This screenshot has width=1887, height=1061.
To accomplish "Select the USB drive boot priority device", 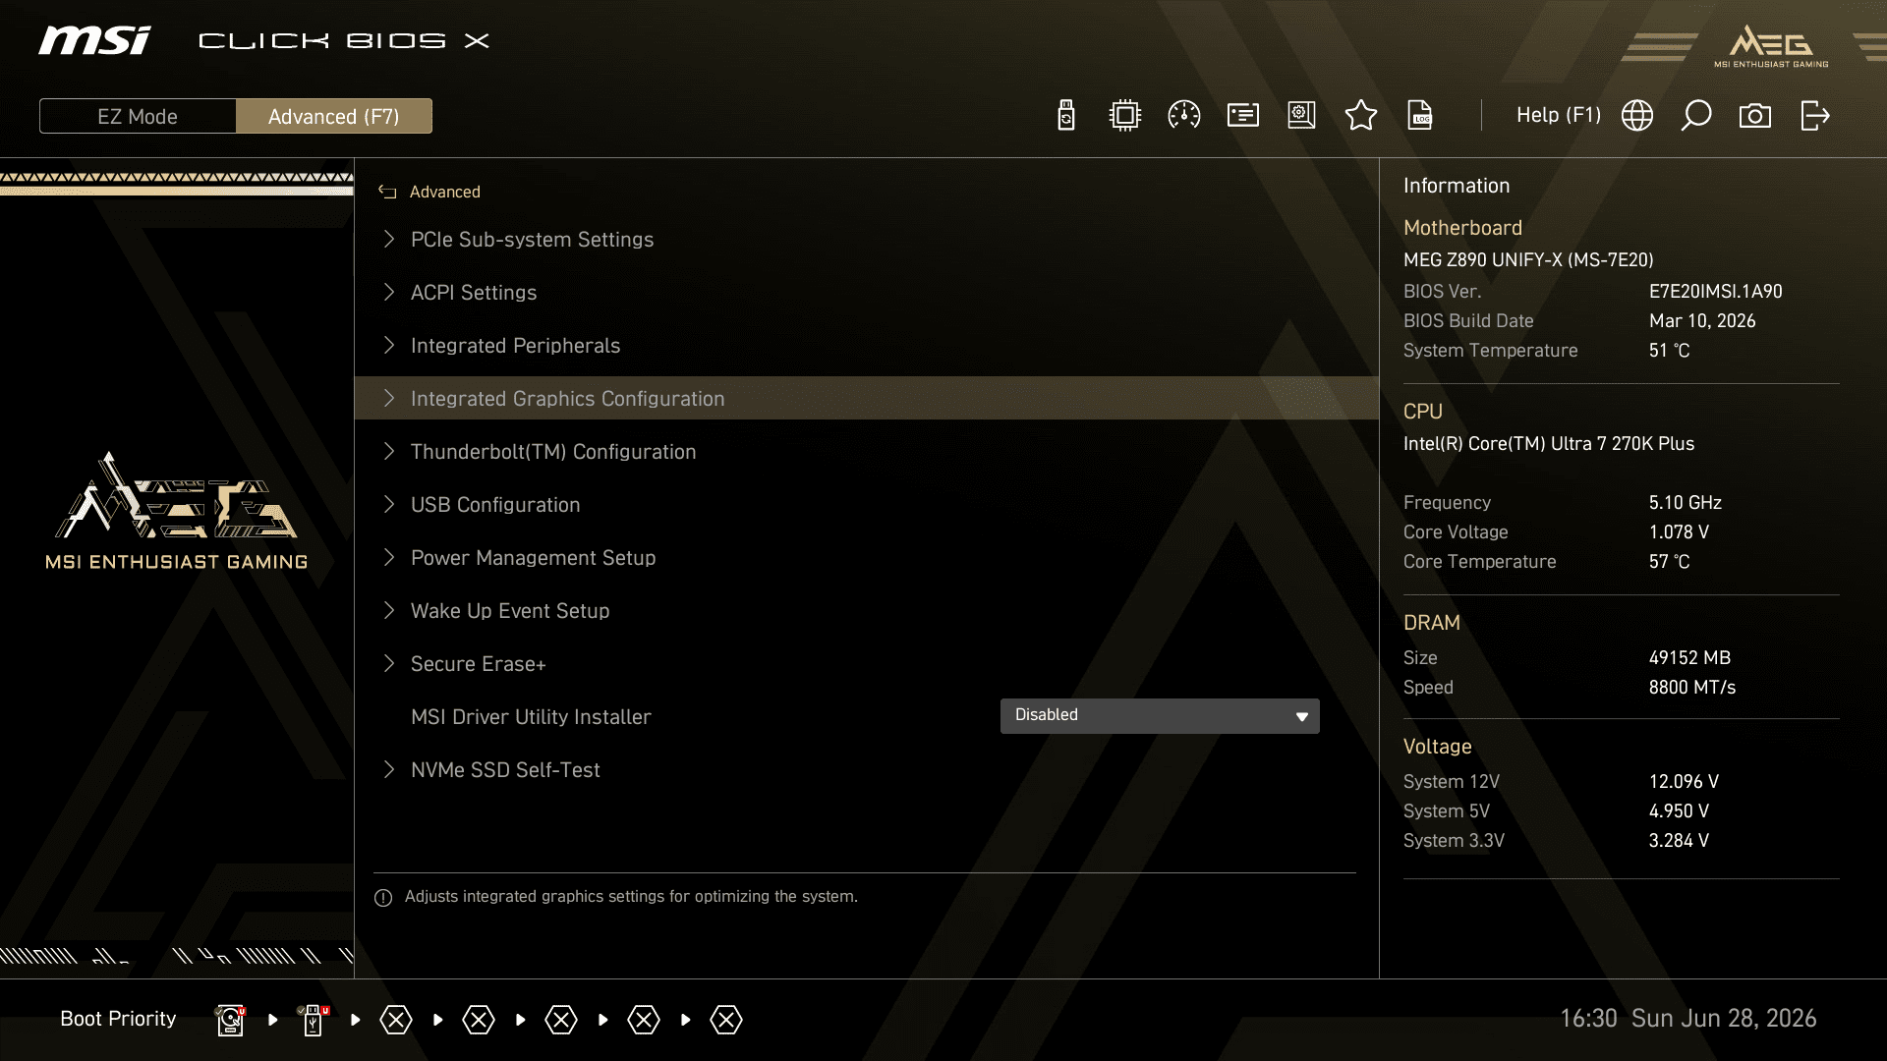I will [x=313, y=1020].
